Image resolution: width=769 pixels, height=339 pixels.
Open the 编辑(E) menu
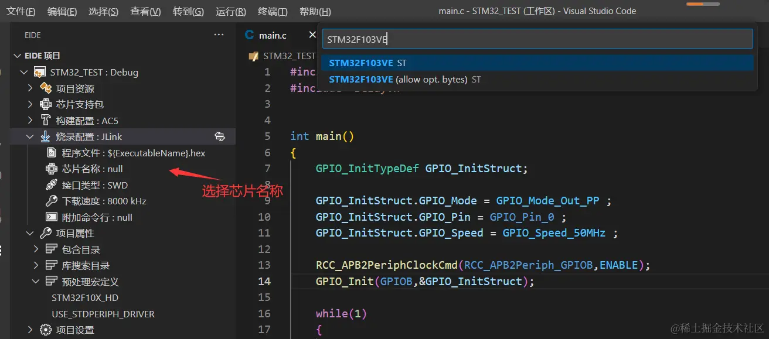pos(62,11)
